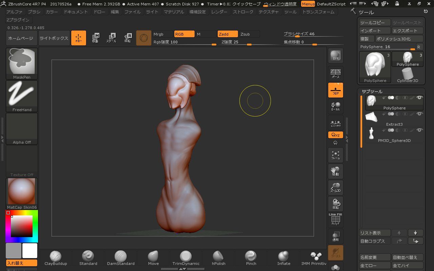Click the ズーム3D zoom icon
The height and width of the screenshot is (271, 434).
(335, 187)
